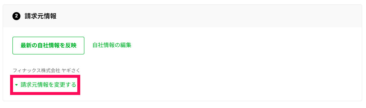This screenshot has height=108, width=366.
Task: Reflect latest company info with the green outlined button
Action: [x=48, y=46]
